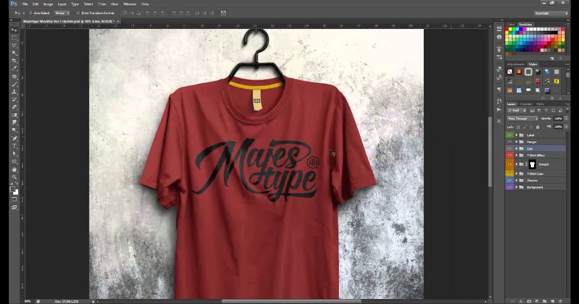
Task: Select the Gradient tool
Action: pos(14,115)
